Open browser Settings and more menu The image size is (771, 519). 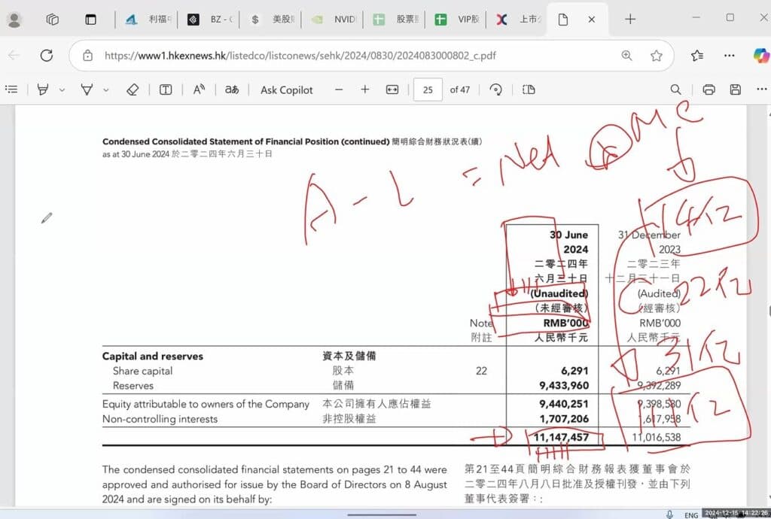coord(729,56)
